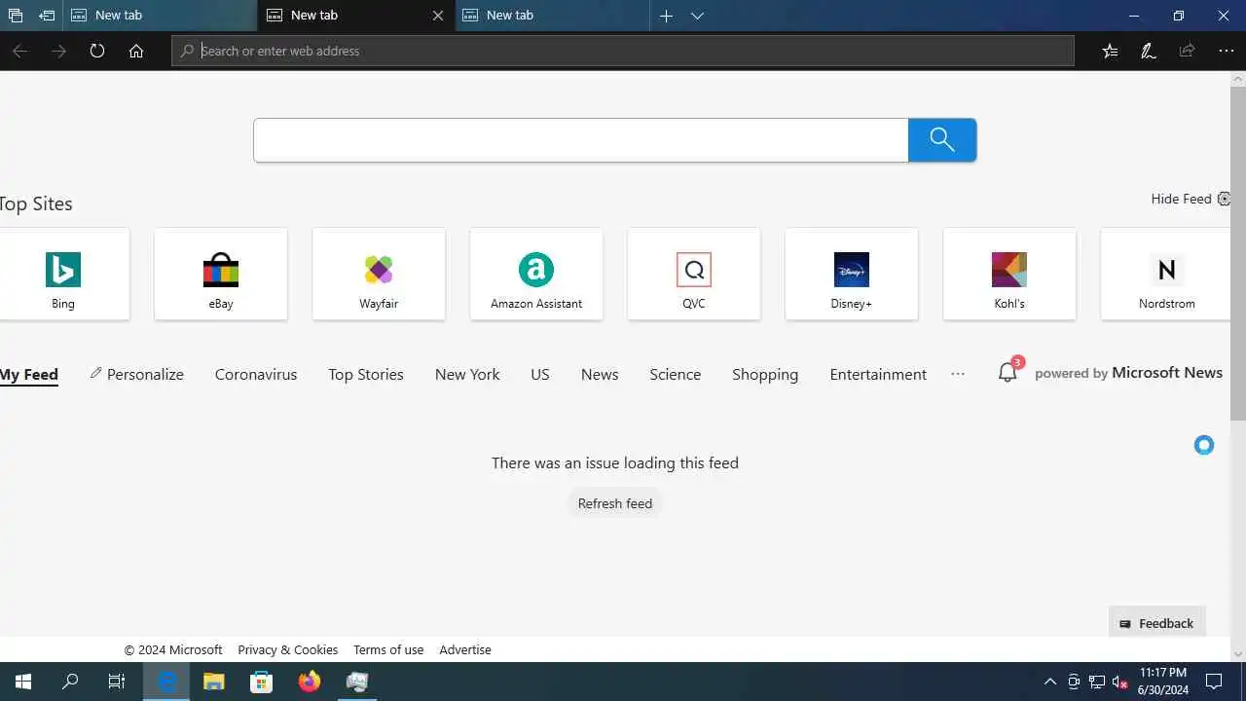
Task: Click the Feedback button
Action: pos(1156,623)
